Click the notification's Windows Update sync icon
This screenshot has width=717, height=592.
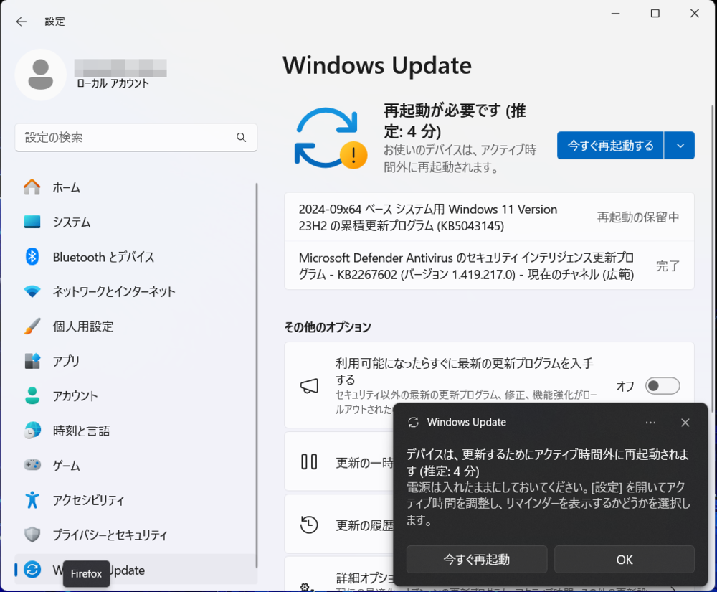[414, 422]
